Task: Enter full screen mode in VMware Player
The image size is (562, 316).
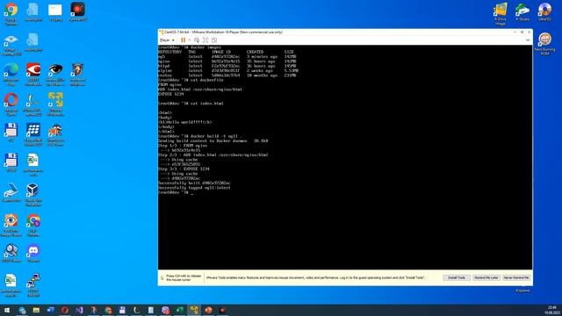Action: coord(205,40)
